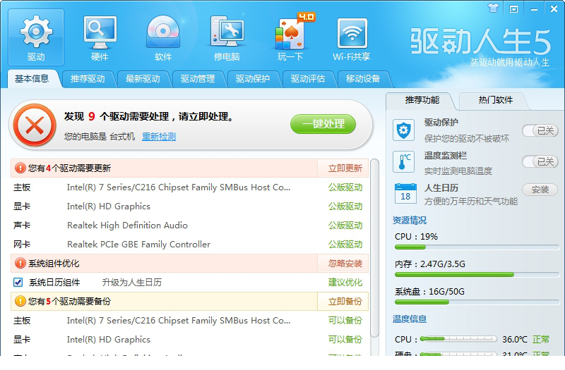565x370 pixels.
Task: Click the 温度信息 heading
Action: (x=410, y=319)
